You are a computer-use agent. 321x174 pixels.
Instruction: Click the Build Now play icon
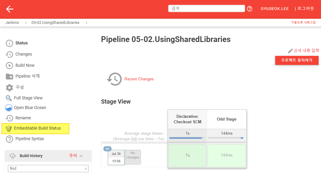pos(10,66)
